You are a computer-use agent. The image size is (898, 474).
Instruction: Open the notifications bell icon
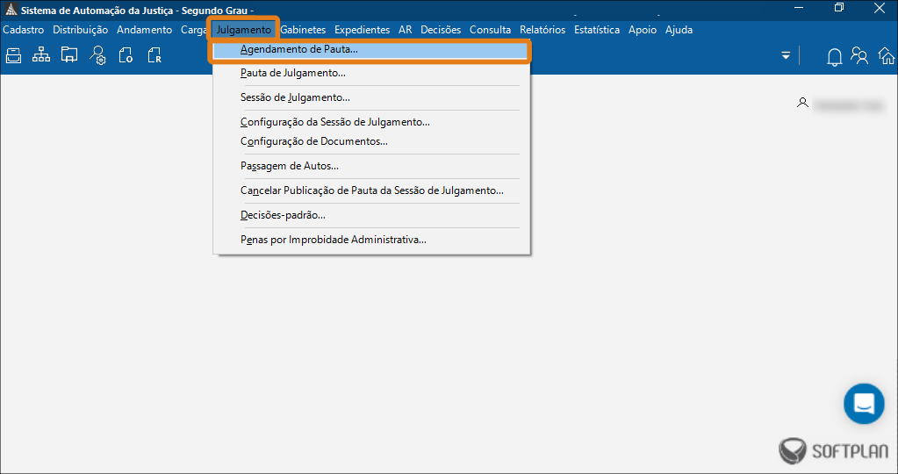tap(835, 57)
